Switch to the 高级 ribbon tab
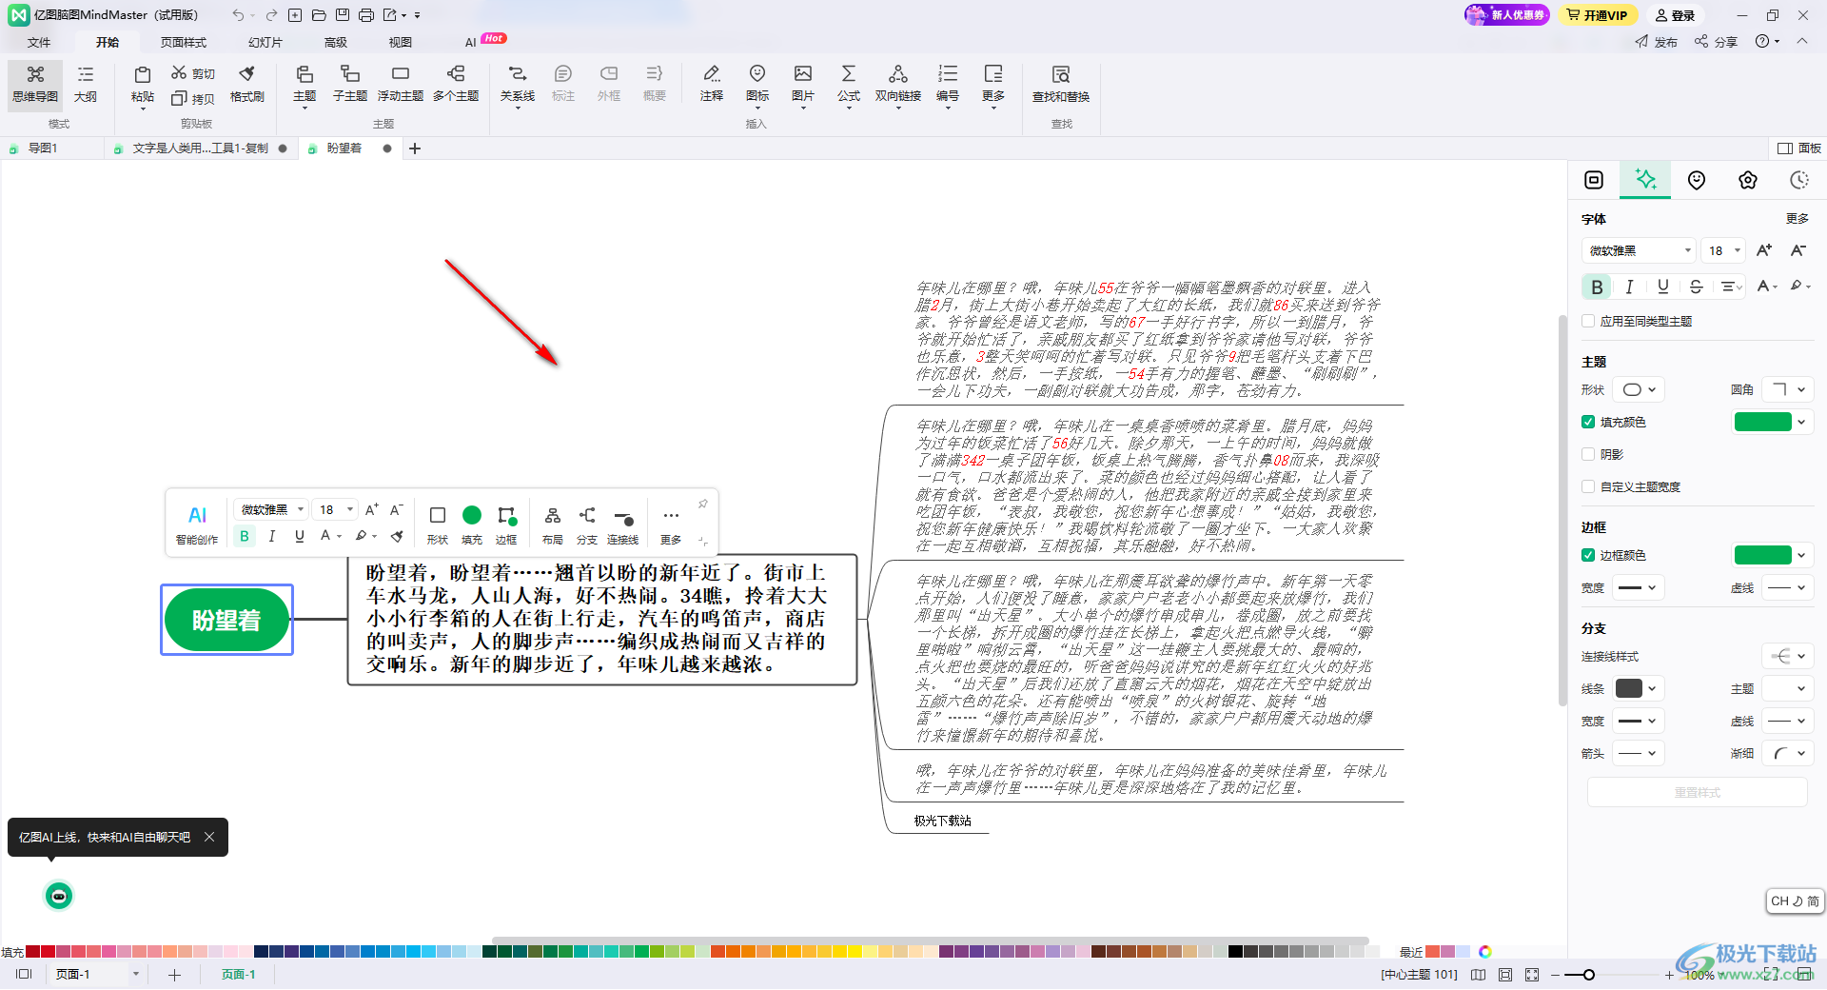1827x990 pixels. (x=336, y=42)
